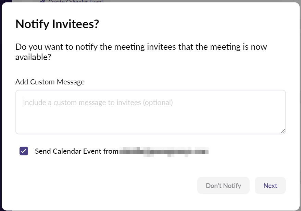Click the 'Send Calendar Event from' label
The width and height of the screenshot is (301, 211).
tap(76, 151)
